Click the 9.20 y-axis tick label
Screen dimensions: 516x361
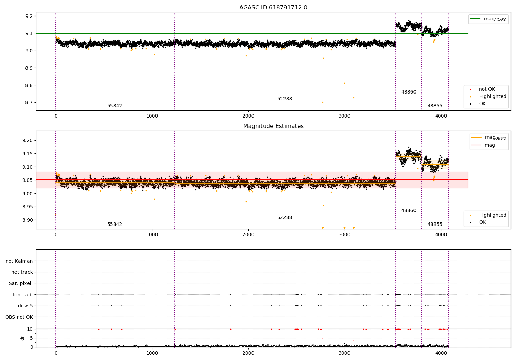click(x=28, y=140)
